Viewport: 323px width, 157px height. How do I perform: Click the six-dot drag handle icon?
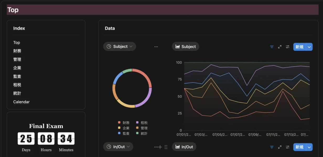(x=166, y=147)
